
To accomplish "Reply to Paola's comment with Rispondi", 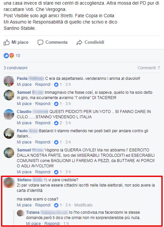I will click(43, 85).
